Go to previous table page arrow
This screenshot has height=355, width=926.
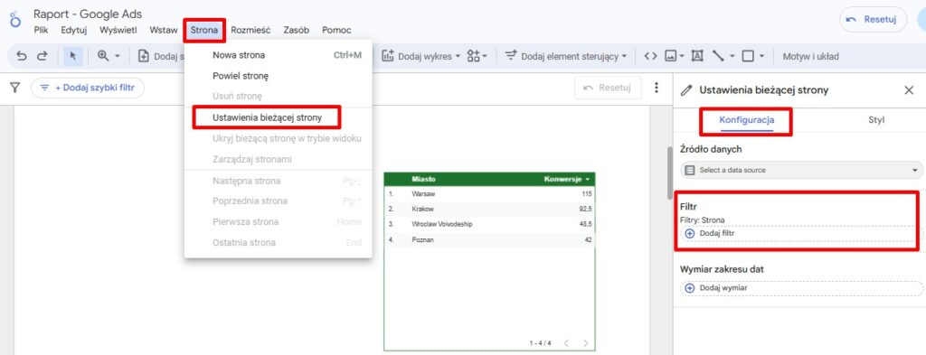[x=566, y=343]
